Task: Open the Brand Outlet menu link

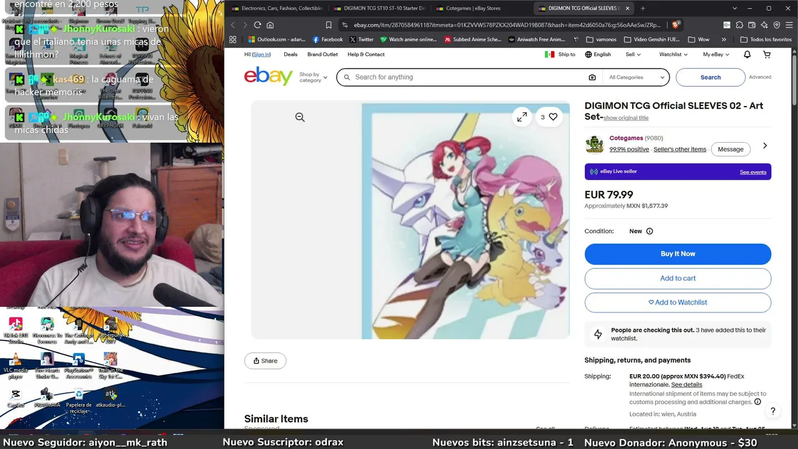Action: (x=322, y=55)
